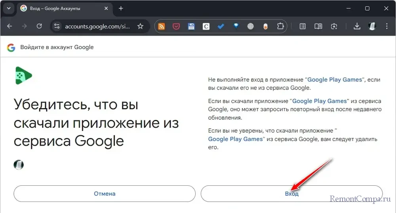This screenshot has height=213, width=396.
Task: Click the floppy disk save extension icon
Action: [x=191, y=27]
